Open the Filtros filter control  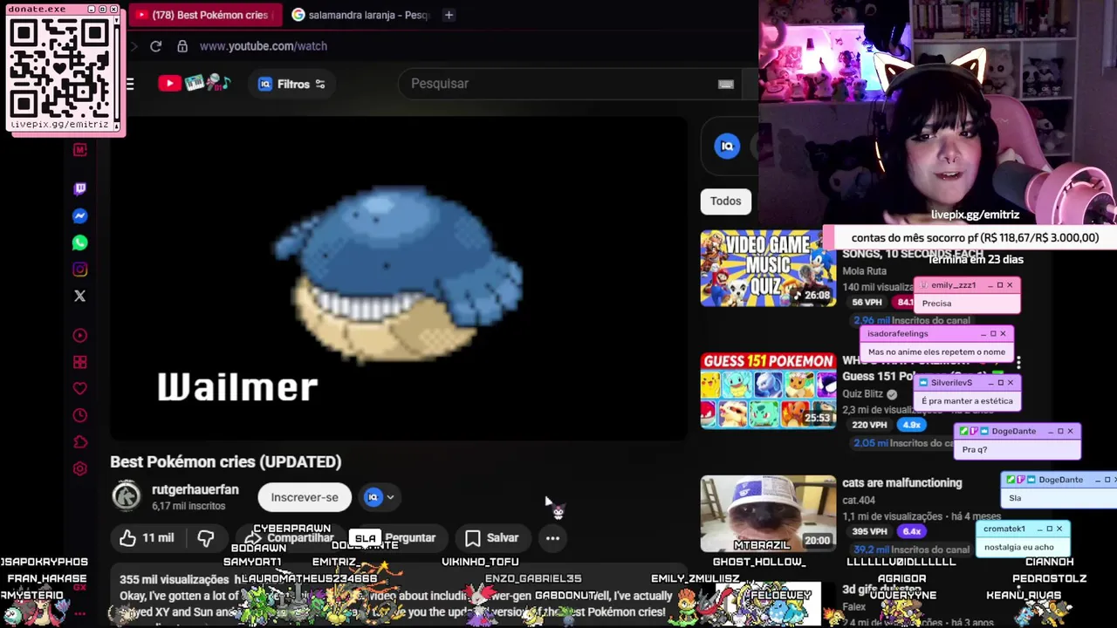point(292,84)
